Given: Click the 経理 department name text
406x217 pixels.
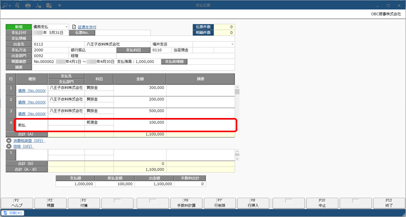Looking at the screenshot, I should tap(74, 56).
